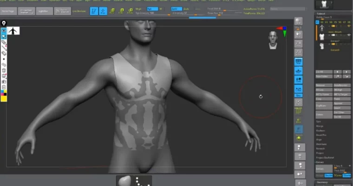Select subtool visibility set V1

(x=317, y=22)
